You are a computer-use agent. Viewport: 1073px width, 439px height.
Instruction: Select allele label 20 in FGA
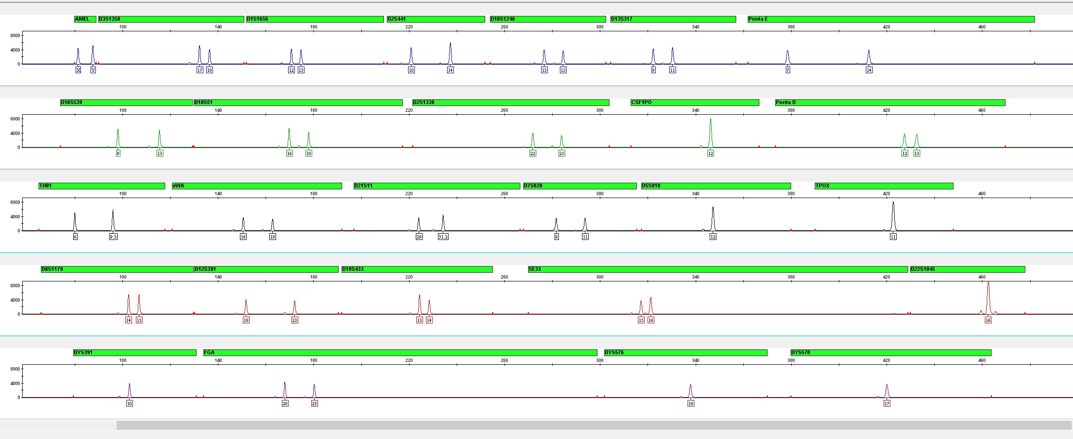pyautogui.click(x=285, y=404)
